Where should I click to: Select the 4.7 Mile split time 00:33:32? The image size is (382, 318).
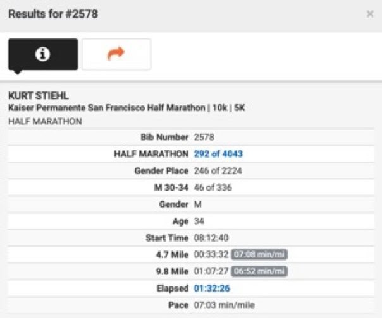211,254
